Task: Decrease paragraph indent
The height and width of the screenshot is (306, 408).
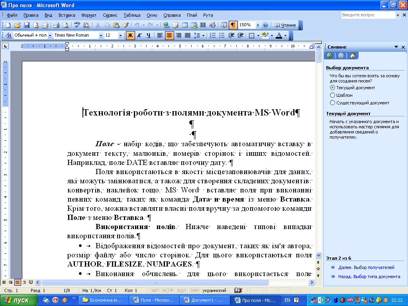Action: (x=231, y=35)
